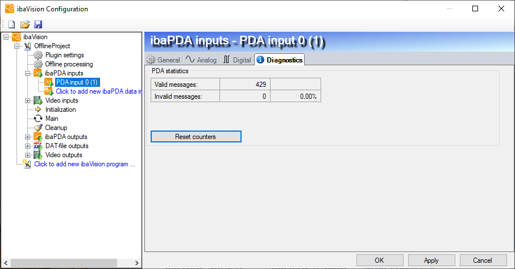The image size is (515, 269).
Task: Select the Offline processing tree item
Action: pos(69,64)
